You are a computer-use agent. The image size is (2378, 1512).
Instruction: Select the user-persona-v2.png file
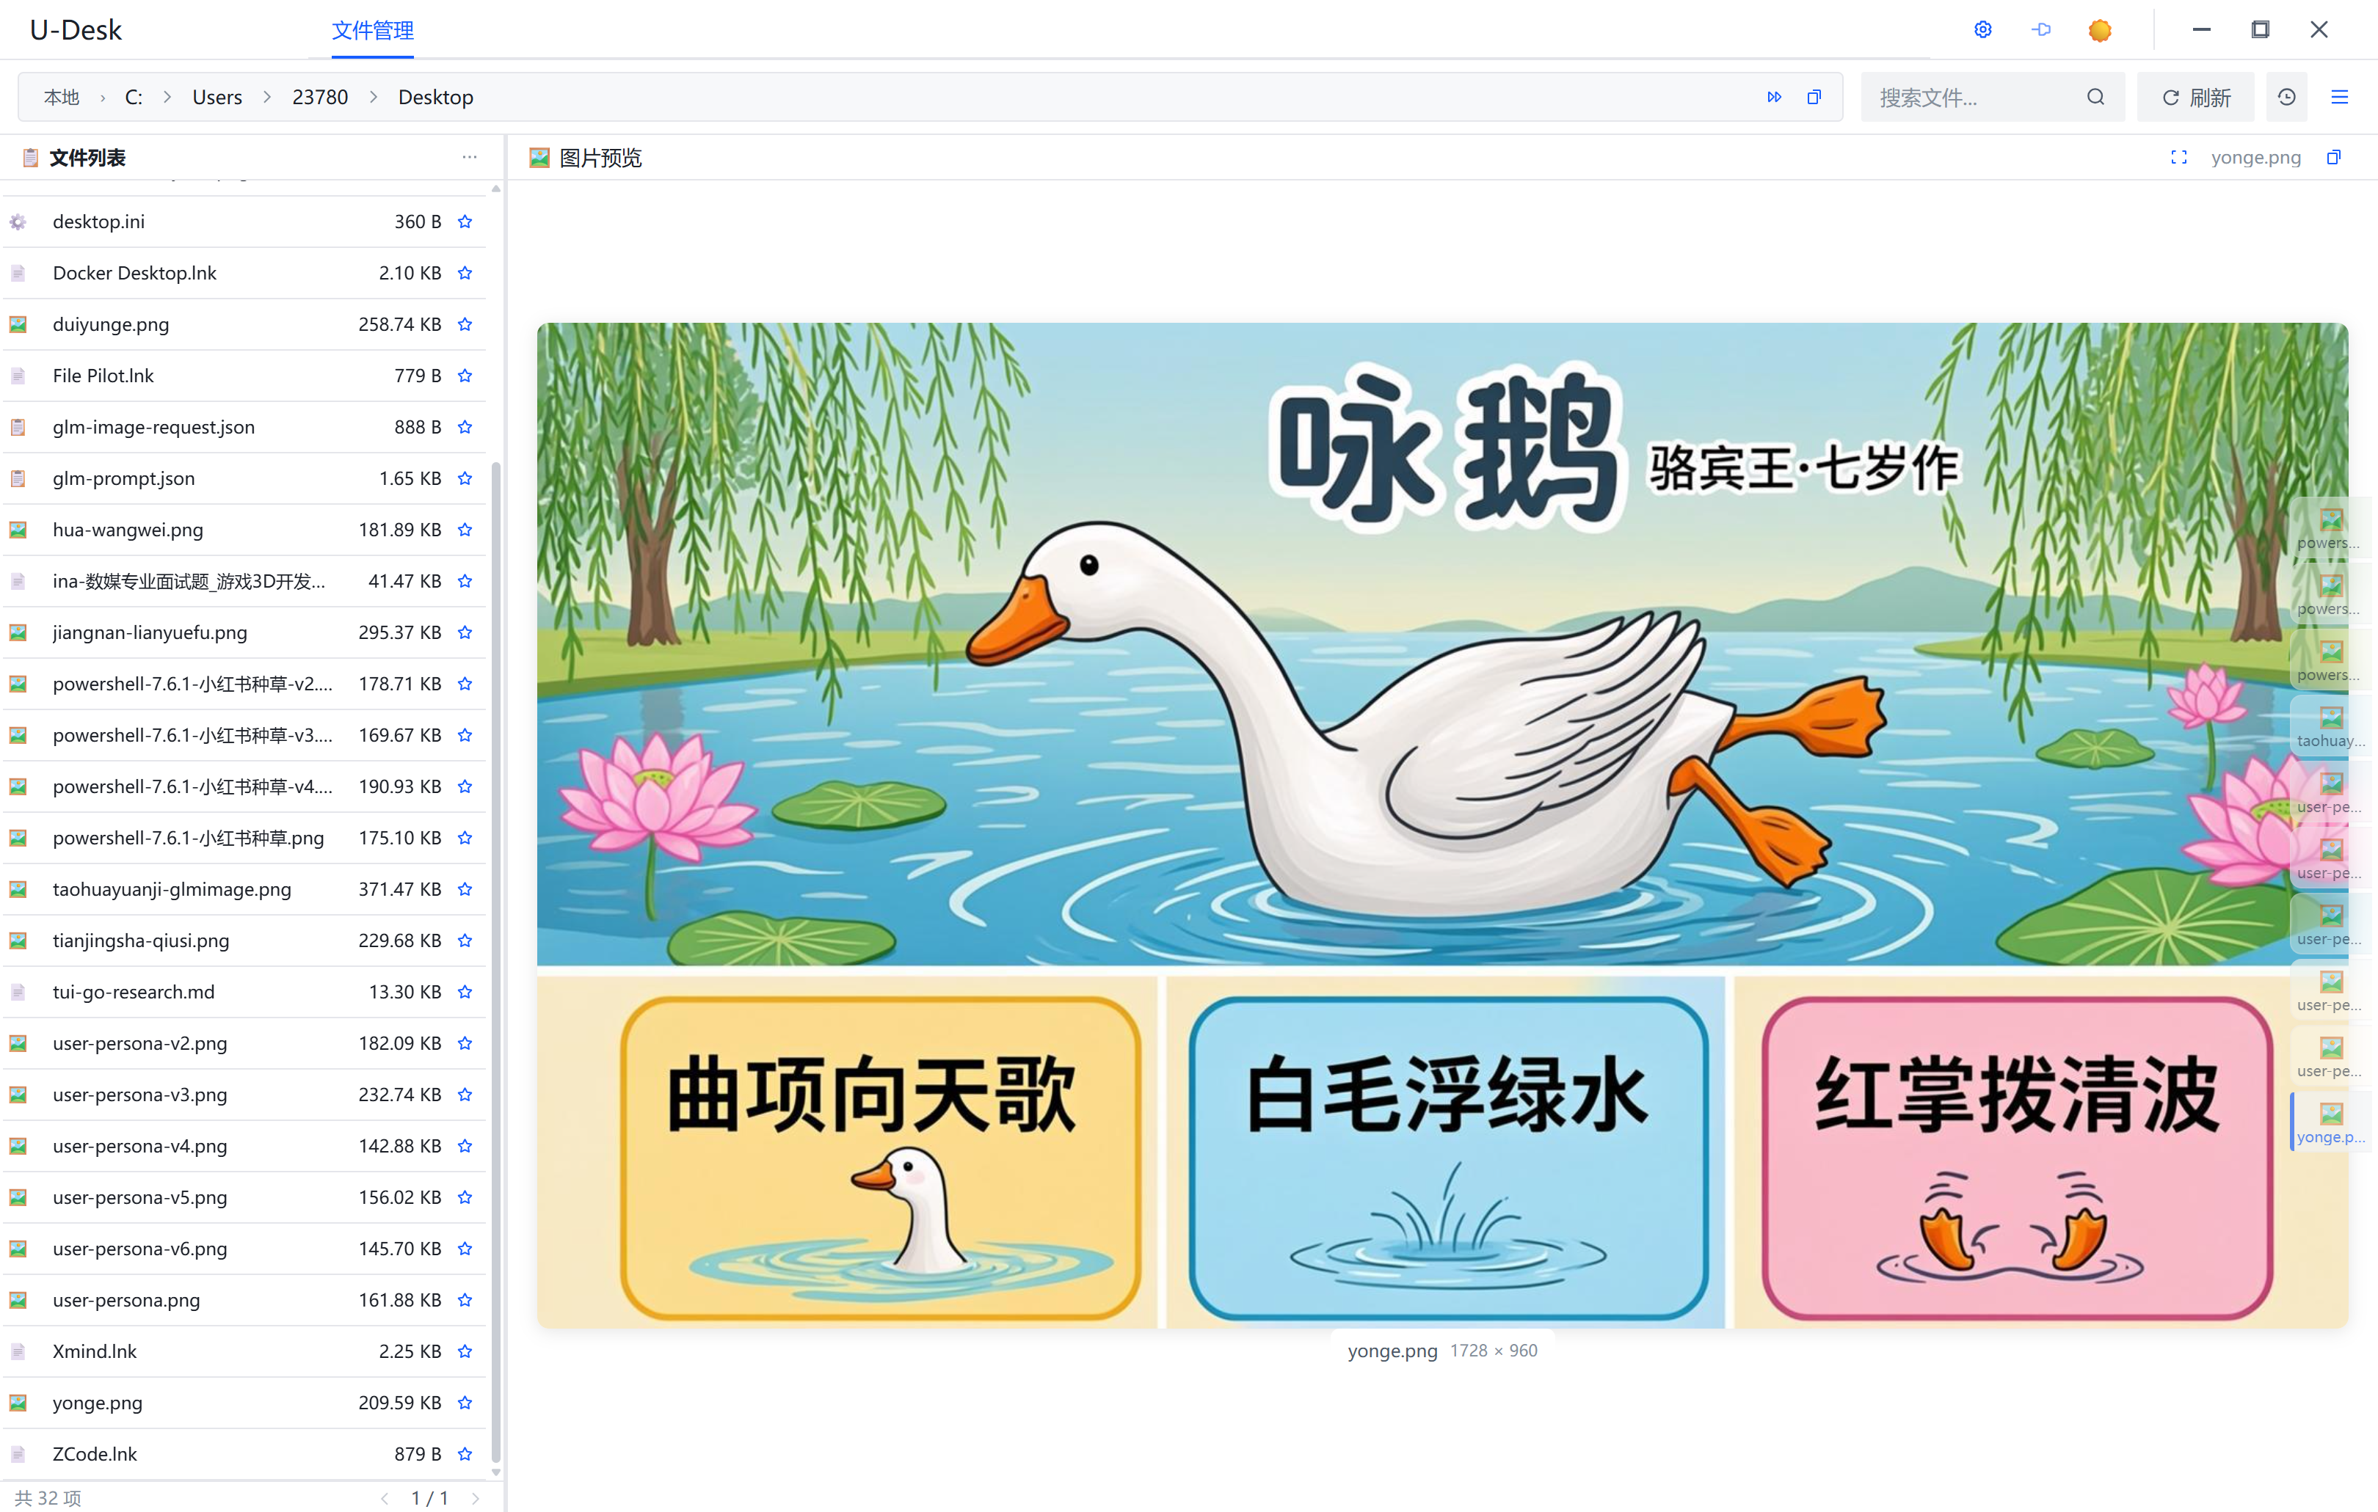coord(244,1042)
